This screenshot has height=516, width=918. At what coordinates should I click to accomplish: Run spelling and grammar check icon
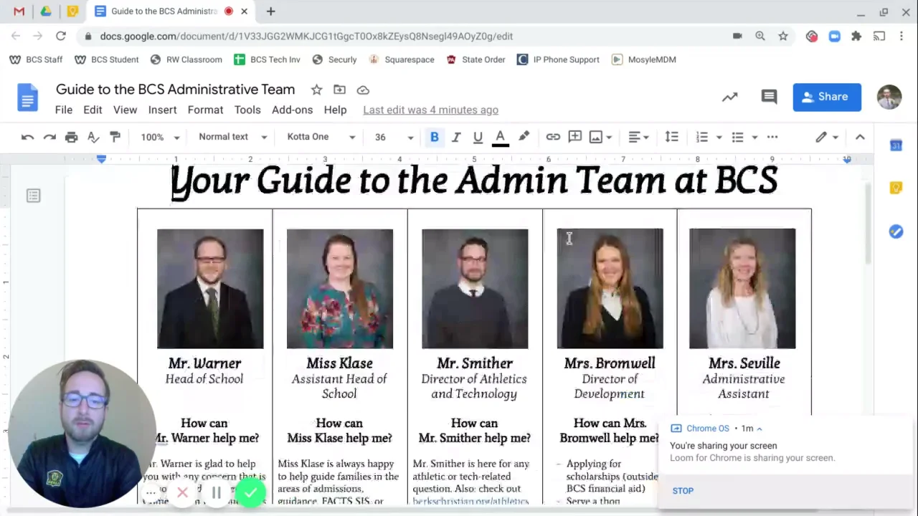coord(93,137)
